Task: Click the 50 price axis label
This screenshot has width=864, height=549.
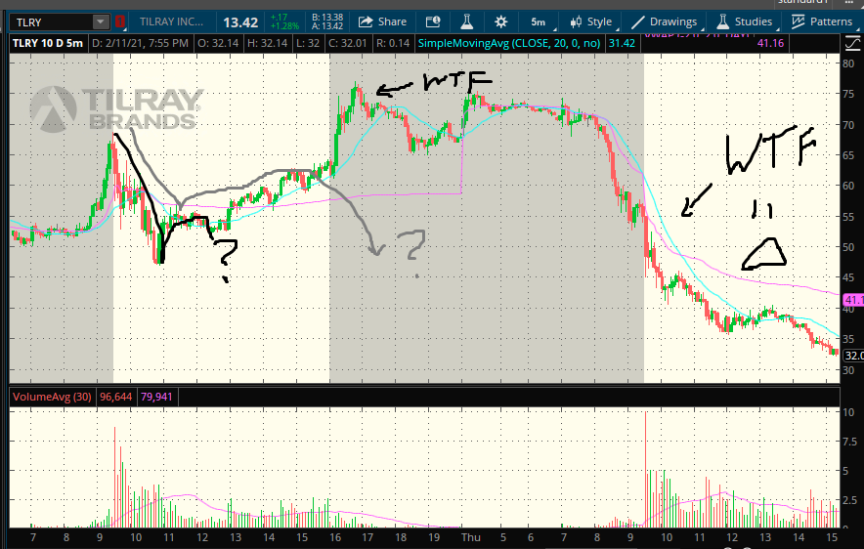Action: pyautogui.click(x=848, y=247)
